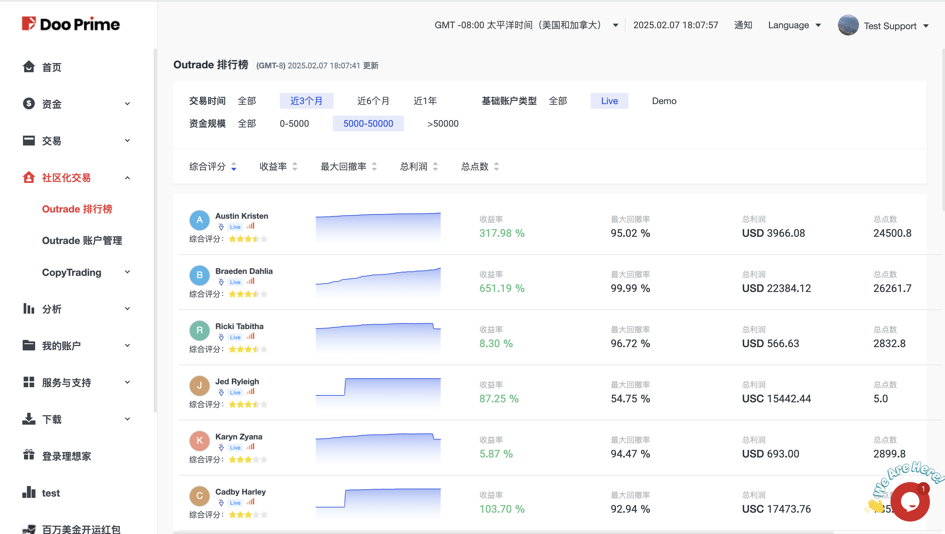
Task: Click 通知 to view notifications
Action: pos(743,25)
